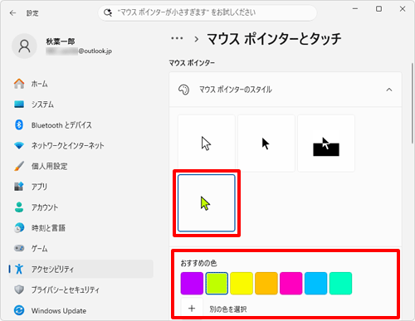Image resolution: width=415 pixels, height=321 pixels.
Task: Click the ゲーム controller icon
Action: point(19,248)
